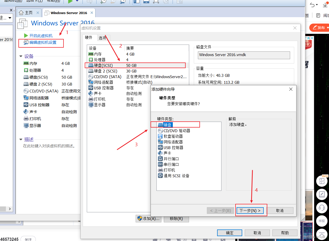Image resolution: width=329 pixels, height=241 pixels.
Task: Select 内存 4 GB row in VM settings
Action: [138, 54]
